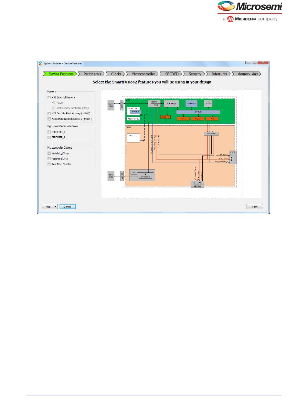Click the Cortex-M3 block in diagram
The height and width of the screenshot is (406, 307).
click(191, 103)
